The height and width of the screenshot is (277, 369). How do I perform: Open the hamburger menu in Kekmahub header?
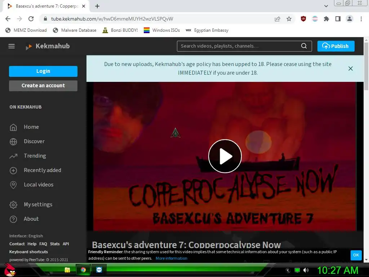[12, 46]
